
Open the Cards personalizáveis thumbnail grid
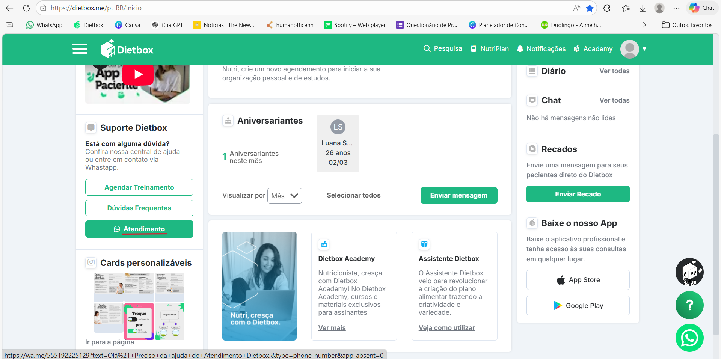point(139,306)
